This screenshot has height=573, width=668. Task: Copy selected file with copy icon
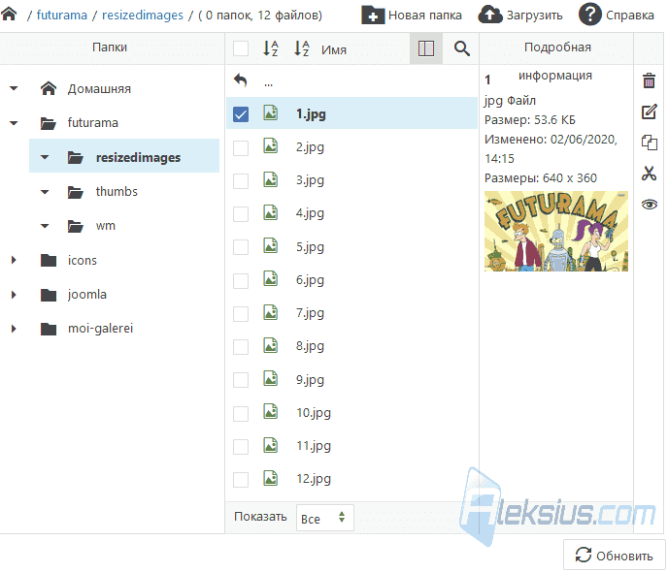coord(650,143)
